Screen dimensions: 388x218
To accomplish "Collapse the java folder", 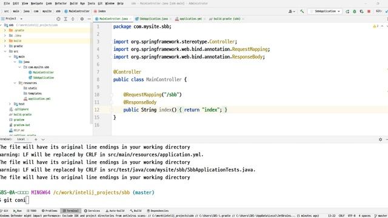I will (15, 62).
